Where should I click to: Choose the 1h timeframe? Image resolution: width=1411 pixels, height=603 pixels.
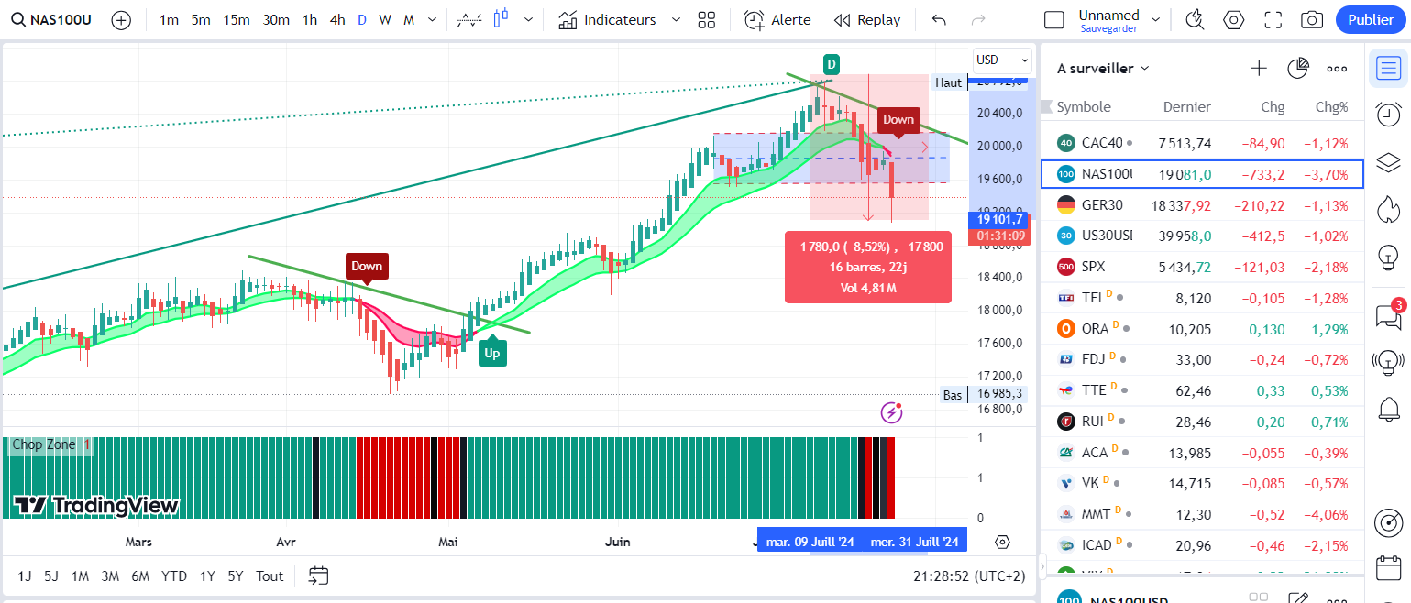click(x=310, y=20)
